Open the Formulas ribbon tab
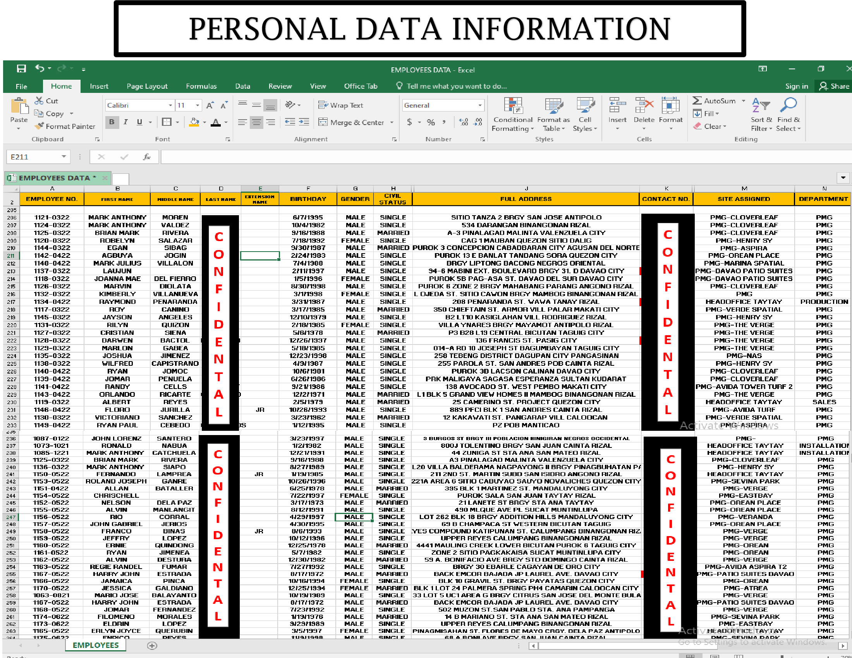The height and width of the screenshot is (658, 852). [x=201, y=86]
